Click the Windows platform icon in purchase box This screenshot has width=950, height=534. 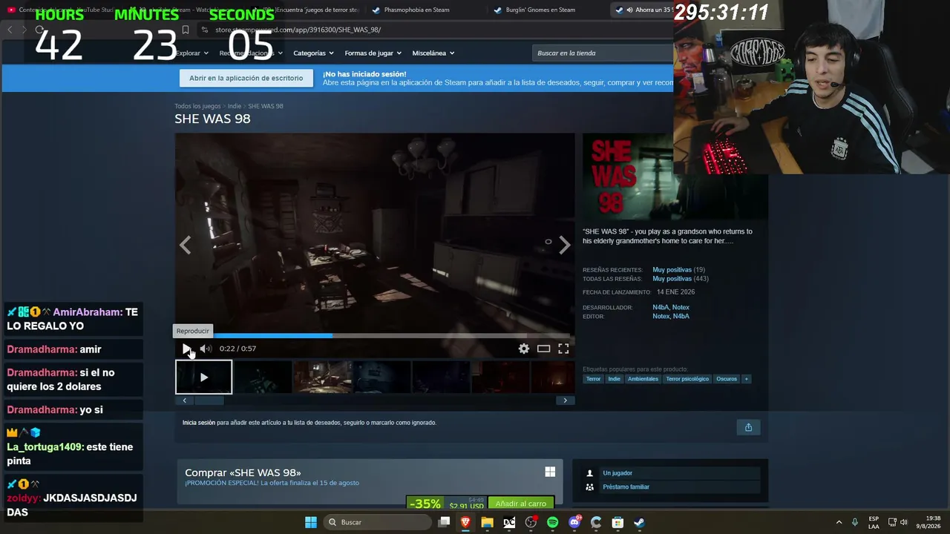tap(550, 472)
